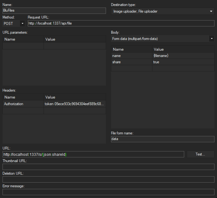217x198 pixels.
Task: Focus the Deletion URL input field
Action: [x=108, y=179]
